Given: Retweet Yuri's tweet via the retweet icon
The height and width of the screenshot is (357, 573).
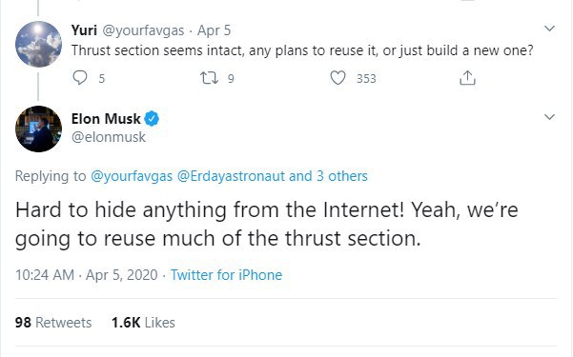Looking at the screenshot, I should point(209,78).
